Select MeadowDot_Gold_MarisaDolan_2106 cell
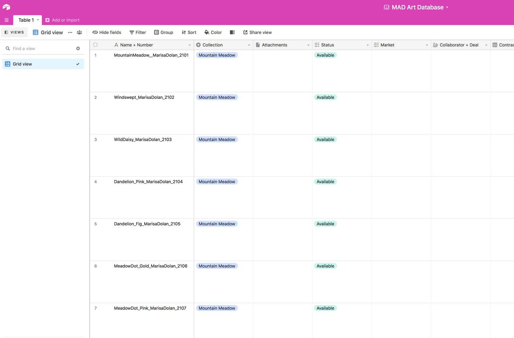This screenshot has width=514, height=338. [151, 266]
